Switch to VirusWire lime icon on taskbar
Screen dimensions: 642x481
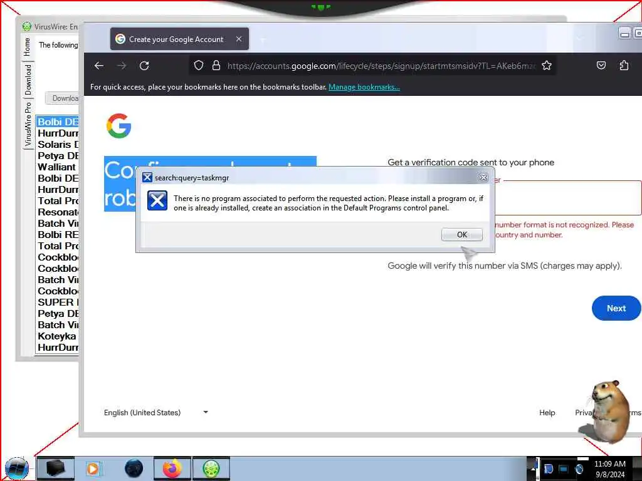pos(211,468)
